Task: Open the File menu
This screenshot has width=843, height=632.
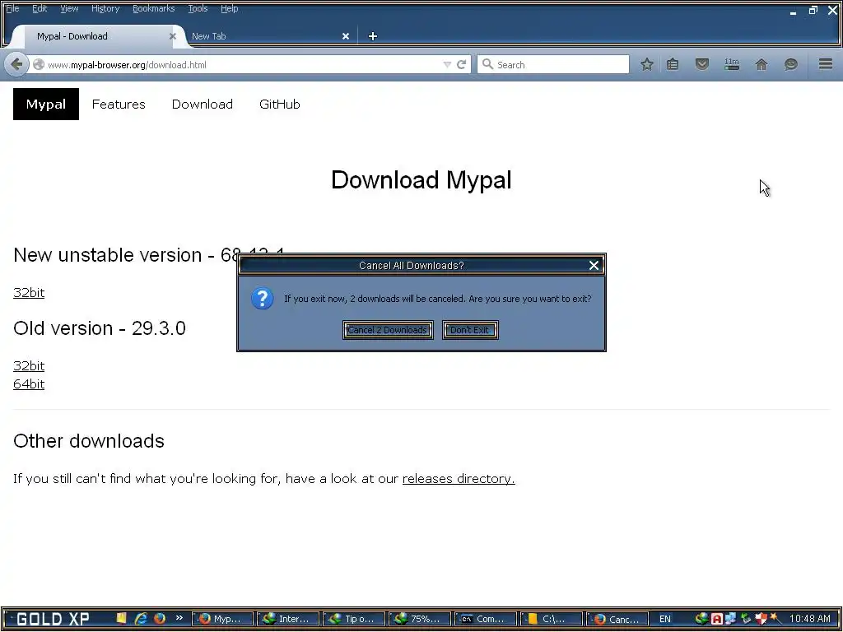Action: (x=12, y=8)
